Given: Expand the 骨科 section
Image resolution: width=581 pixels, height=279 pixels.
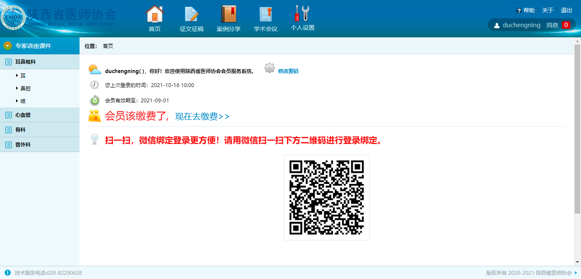Looking at the screenshot, I should 40,130.
